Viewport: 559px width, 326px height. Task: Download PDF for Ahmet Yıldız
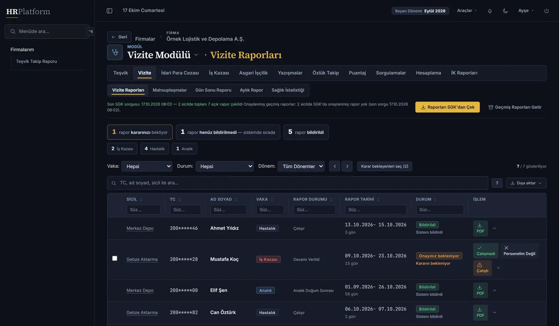tap(480, 228)
